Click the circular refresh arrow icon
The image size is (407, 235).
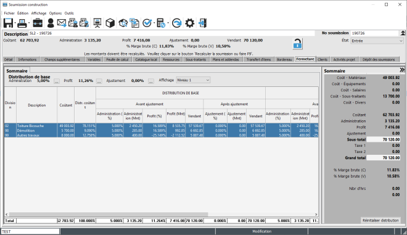click(177, 23)
